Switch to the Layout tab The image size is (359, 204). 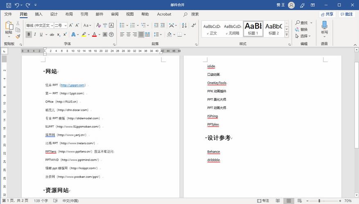coord(69,14)
